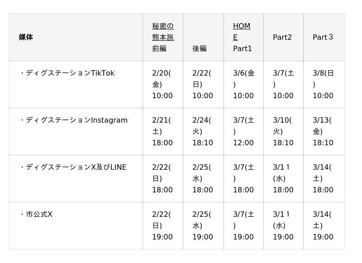Viewport: 362px width, 263px height.
Task: Click the 2/20(金) 10:00 cell
Action: 162,84
